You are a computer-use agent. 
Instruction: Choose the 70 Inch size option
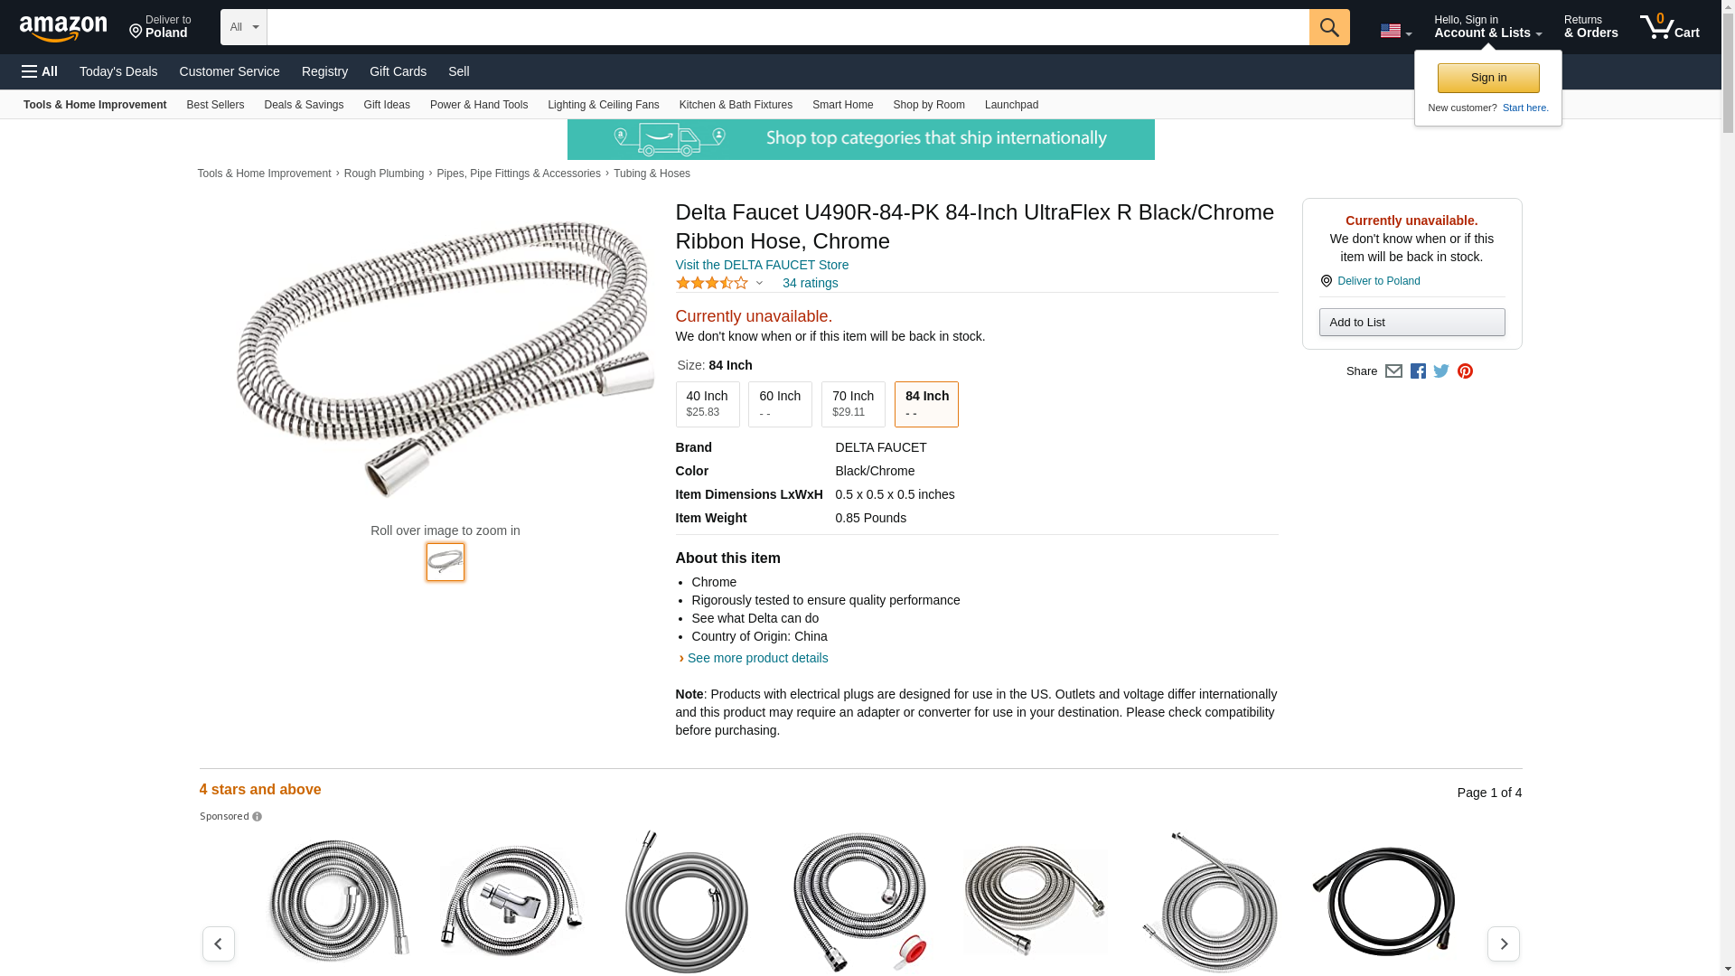click(x=852, y=404)
